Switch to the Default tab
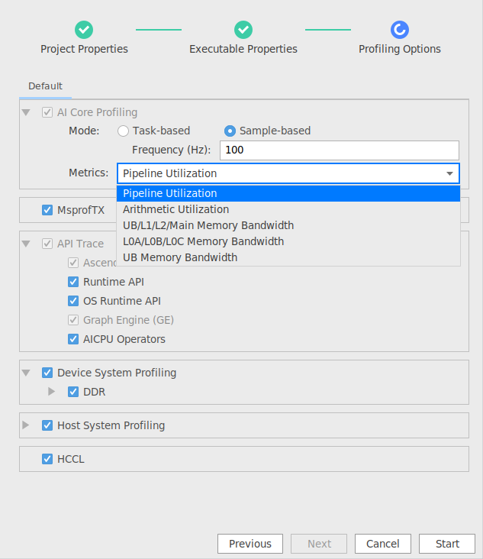This screenshot has width=483, height=559. tap(45, 86)
